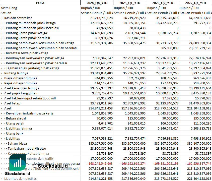Viewport: 212px width, 181px height.
Task: Select the 2025_Q3_YTD column header
Action: click(x=195, y=3)
